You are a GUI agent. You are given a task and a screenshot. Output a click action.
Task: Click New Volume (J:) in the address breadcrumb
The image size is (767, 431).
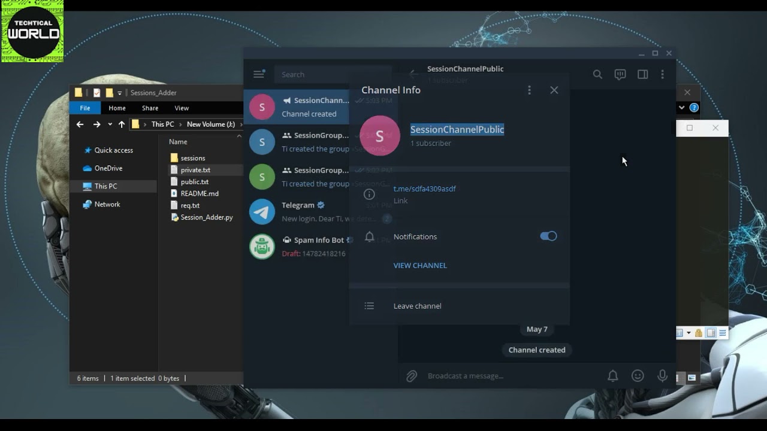[x=211, y=125]
